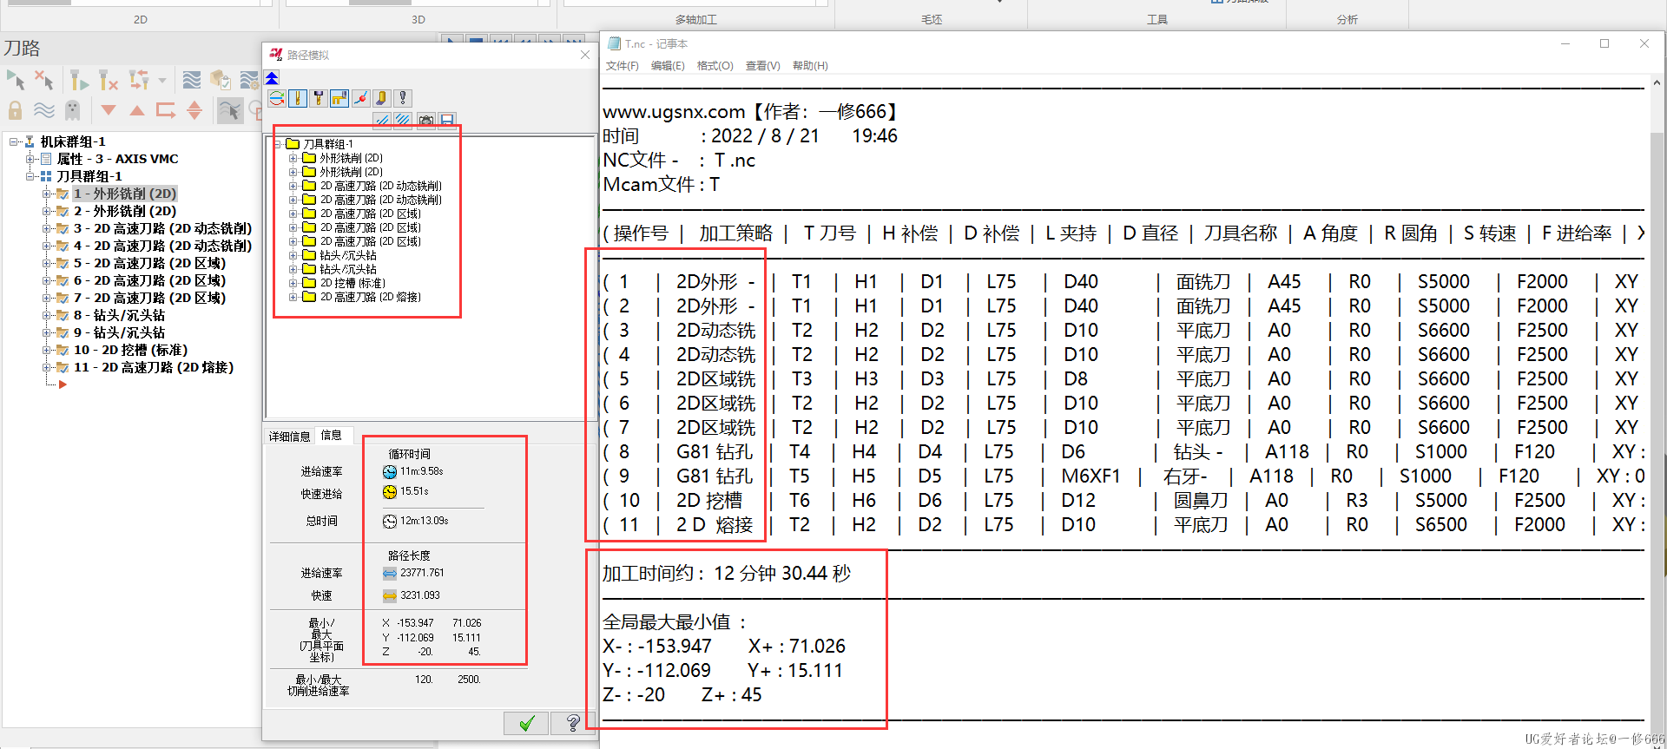1667x749 pixels.
Task: Toggle toolpath display wavy lines icon
Action: pyautogui.click(x=43, y=110)
